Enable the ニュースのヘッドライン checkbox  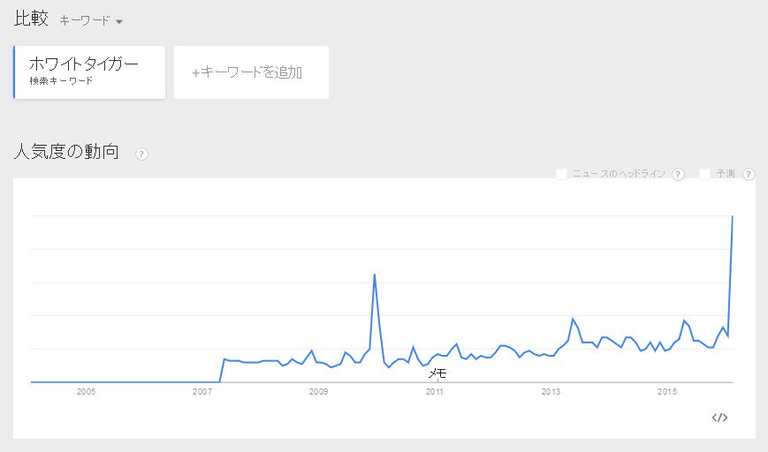562,174
